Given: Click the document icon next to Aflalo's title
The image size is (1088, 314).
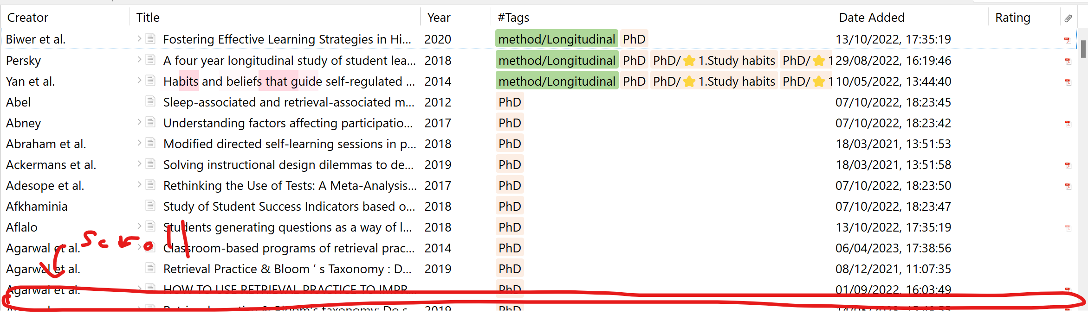Looking at the screenshot, I should coord(150,227).
